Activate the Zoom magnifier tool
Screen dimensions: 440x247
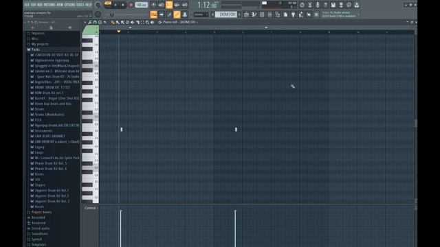[x=147, y=22]
